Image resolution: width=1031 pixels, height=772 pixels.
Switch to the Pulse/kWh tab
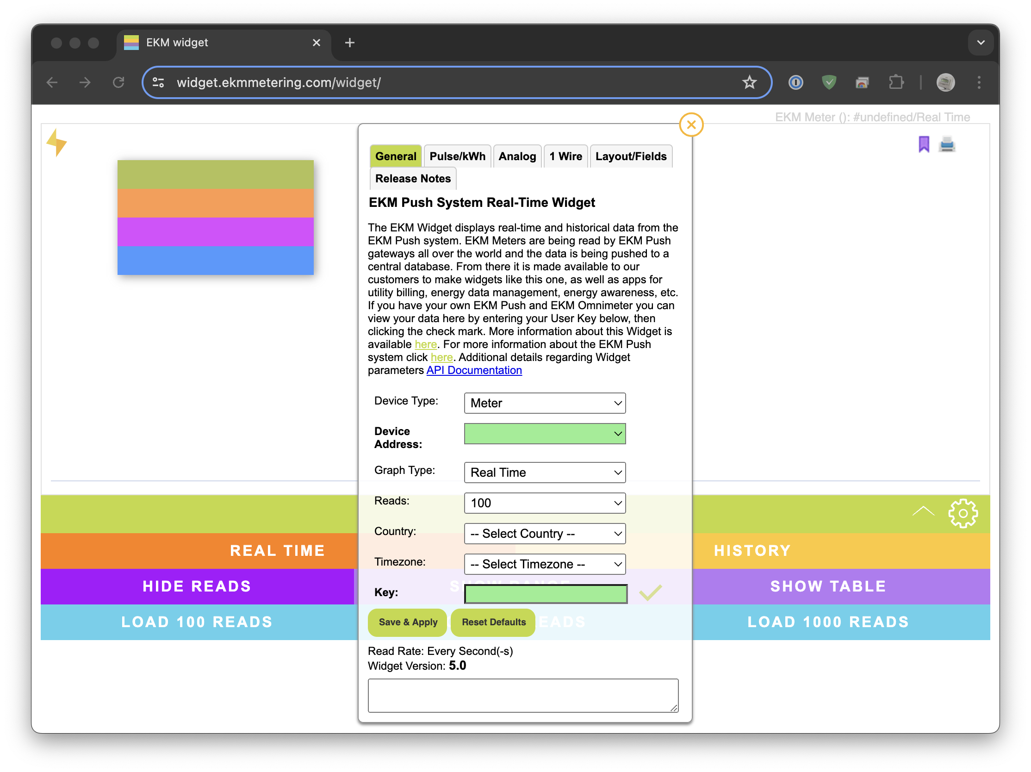point(457,156)
